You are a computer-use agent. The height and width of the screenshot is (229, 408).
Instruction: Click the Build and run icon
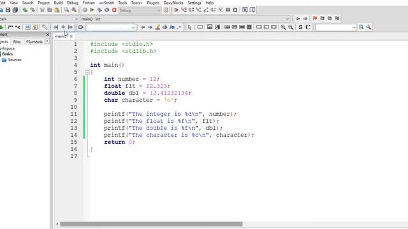99,10
